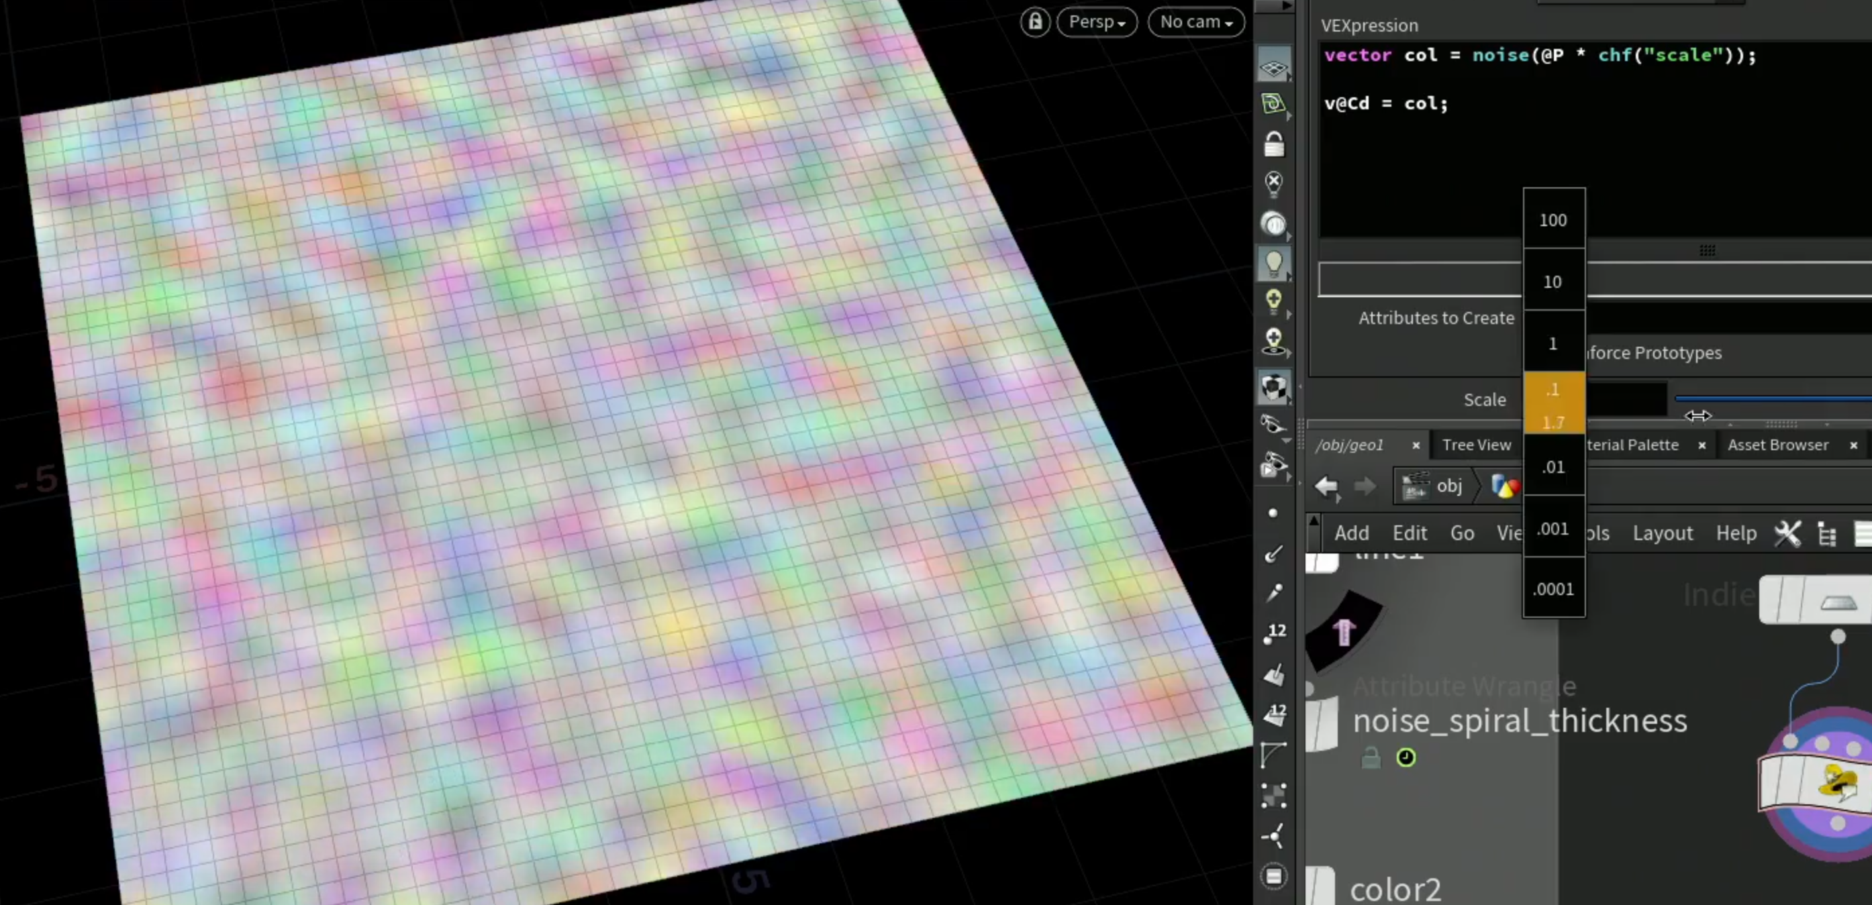Click the point numbers display icon
The width and height of the screenshot is (1872, 905).
(1273, 633)
